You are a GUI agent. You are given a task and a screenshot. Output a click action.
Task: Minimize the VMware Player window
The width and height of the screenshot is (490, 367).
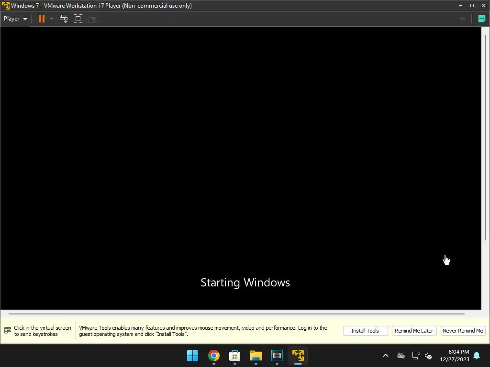coord(460,6)
